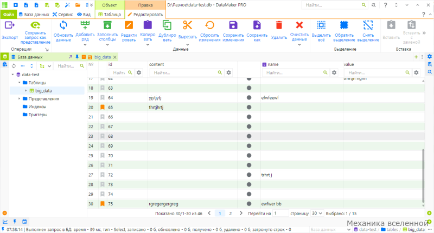
Task: Click the Дублировать icon
Action: point(167,25)
